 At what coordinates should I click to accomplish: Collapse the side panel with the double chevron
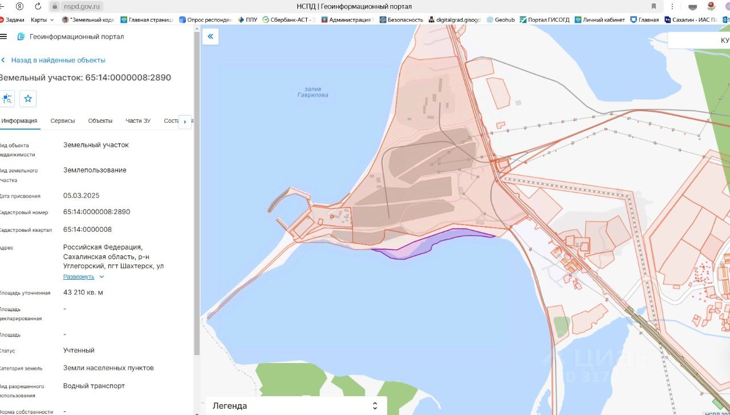point(210,37)
